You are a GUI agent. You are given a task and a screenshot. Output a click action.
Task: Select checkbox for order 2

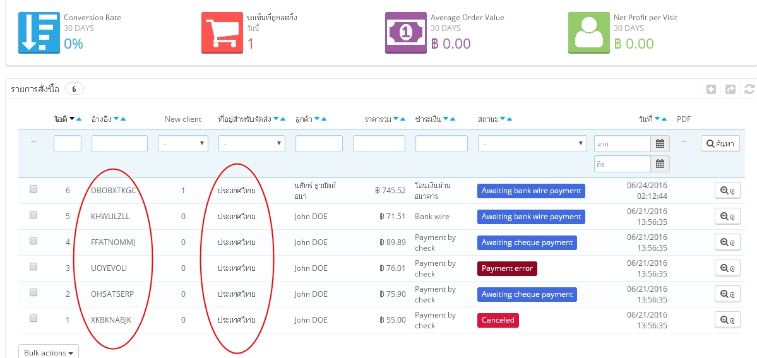click(33, 293)
